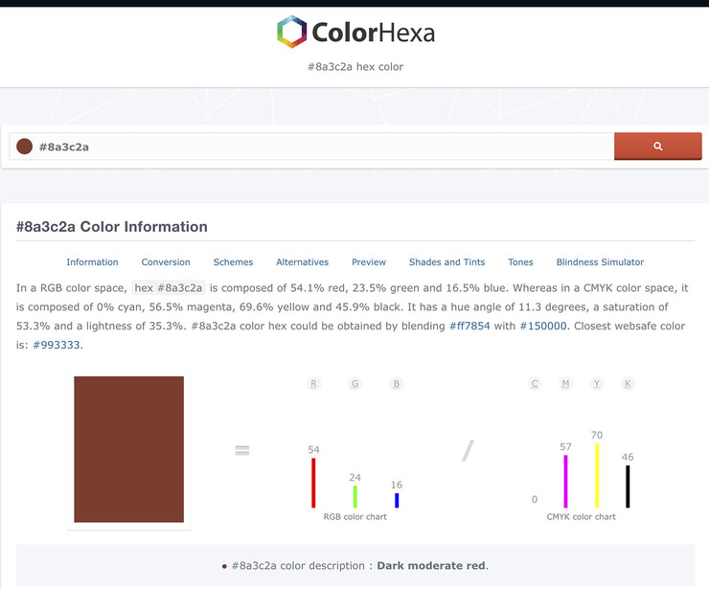Click the ColorHexa hexagon logo
This screenshot has height=589, width=709.
click(x=291, y=32)
